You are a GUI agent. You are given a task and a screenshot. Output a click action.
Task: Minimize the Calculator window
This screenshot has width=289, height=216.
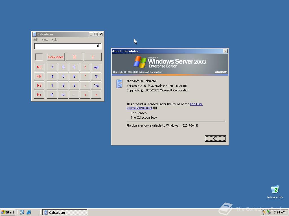click(91, 34)
